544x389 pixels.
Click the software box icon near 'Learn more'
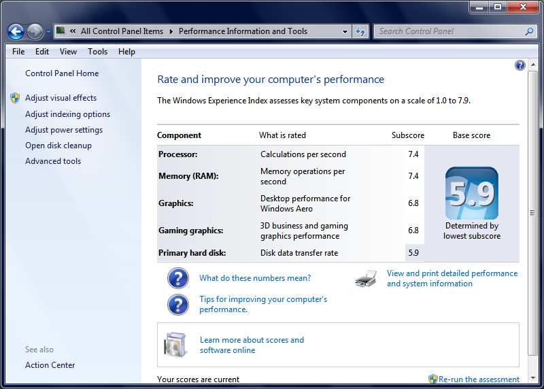click(175, 345)
